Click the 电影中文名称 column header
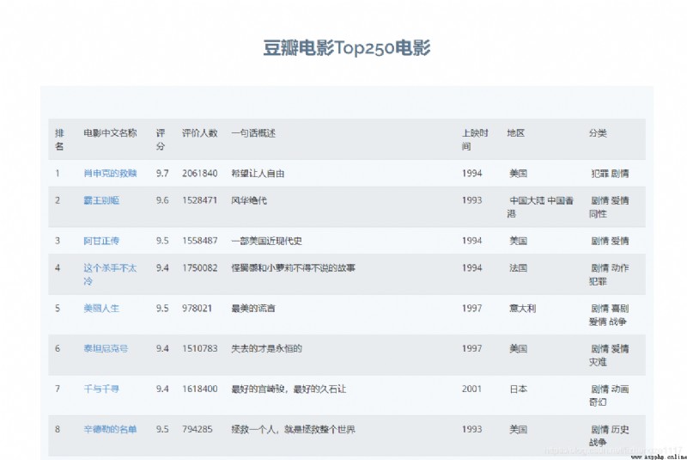This screenshot has width=687, height=460. (x=110, y=133)
